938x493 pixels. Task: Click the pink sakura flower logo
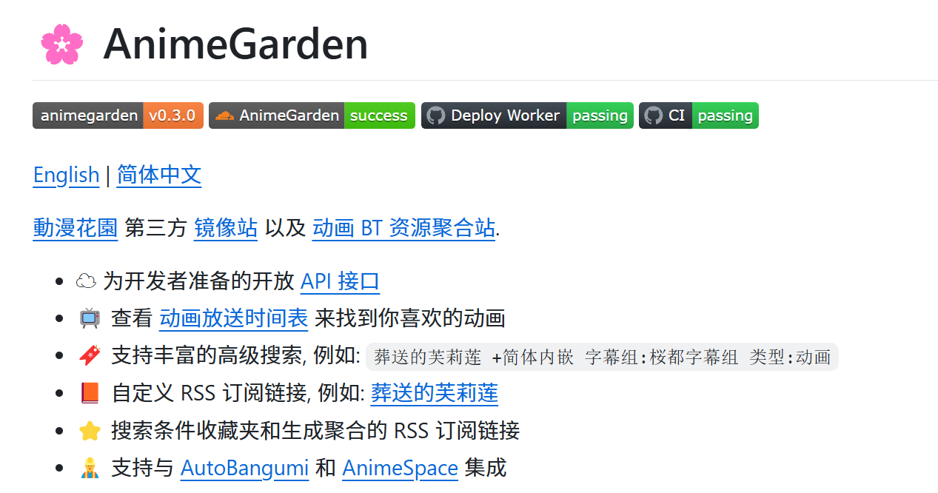61,44
